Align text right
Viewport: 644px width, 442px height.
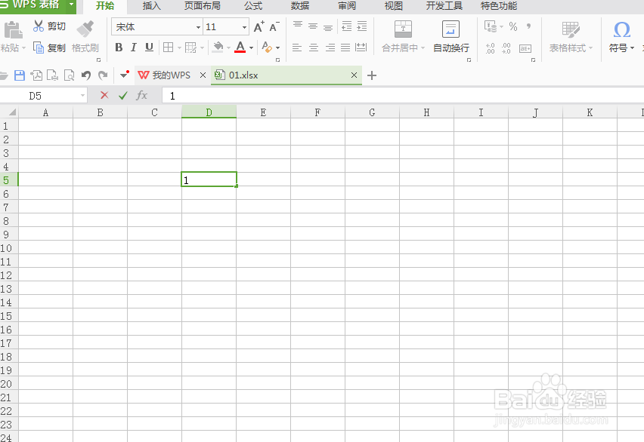coord(330,48)
